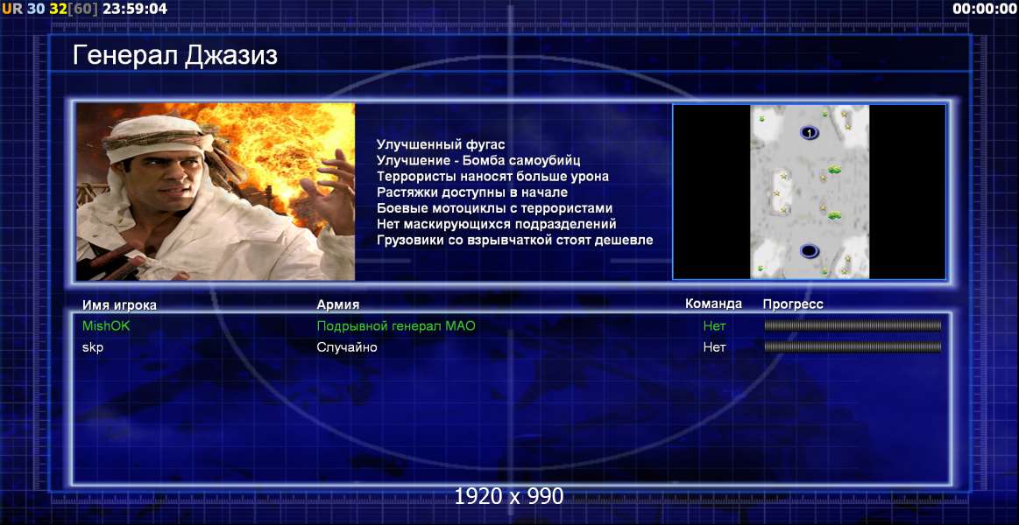Select player name MishOK
Viewport: 1019px width, 525px height.
[x=106, y=326]
